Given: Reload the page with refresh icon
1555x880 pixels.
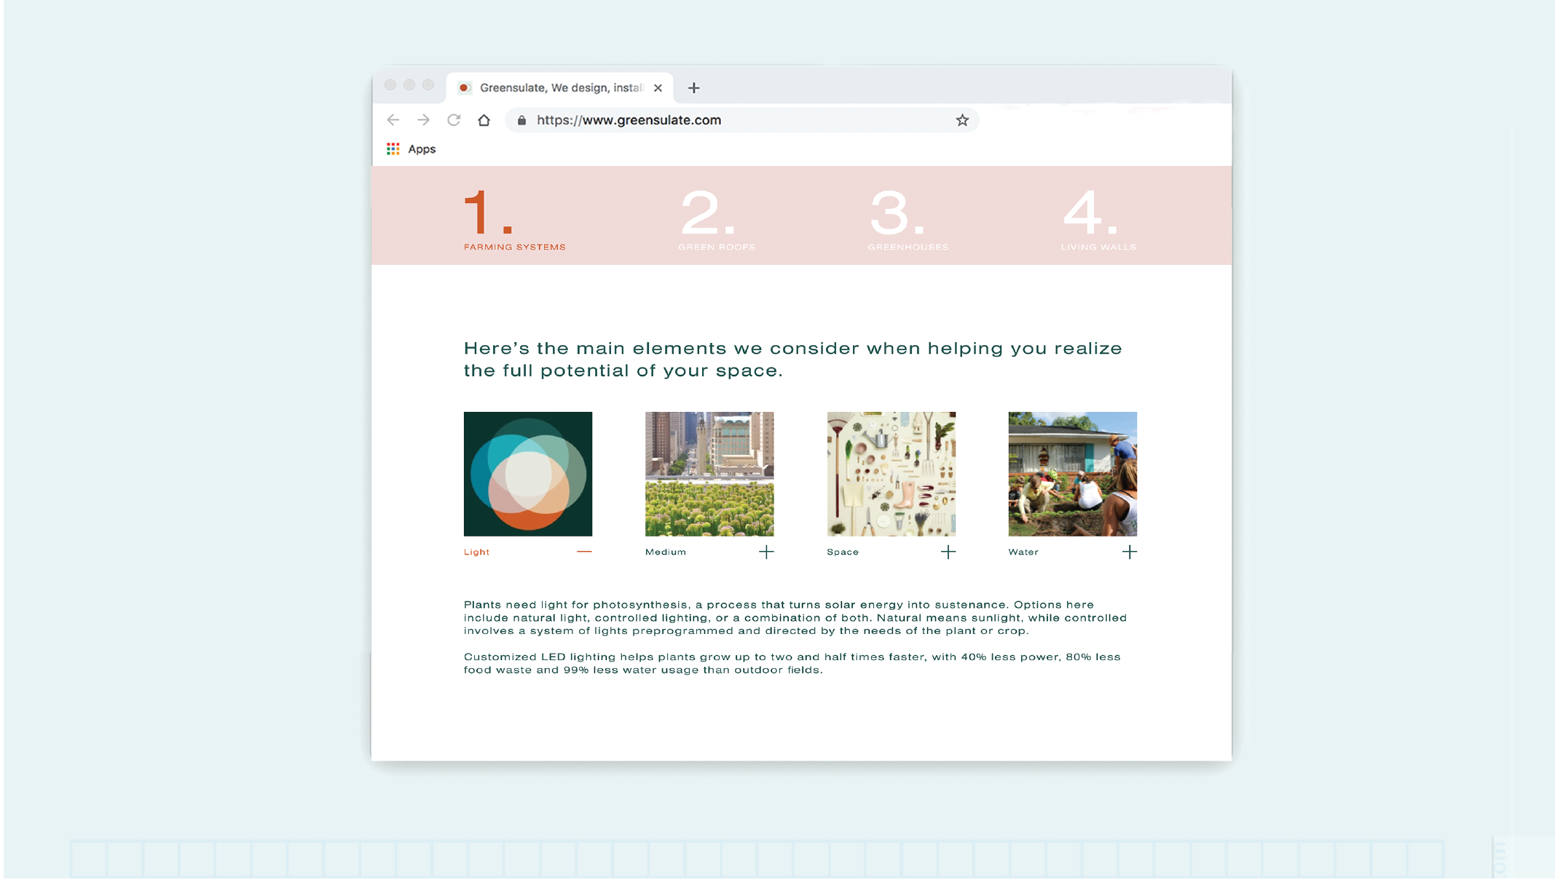Looking at the screenshot, I should tap(454, 120).
